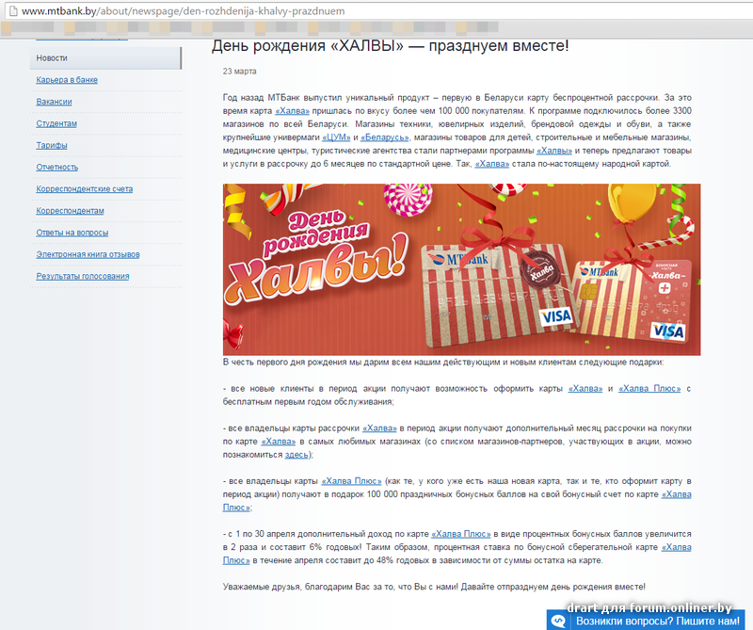This screenshot has width=753, height=630.
Task: Open the «Халва» link after "время карта"
Action: pos(292,111)
